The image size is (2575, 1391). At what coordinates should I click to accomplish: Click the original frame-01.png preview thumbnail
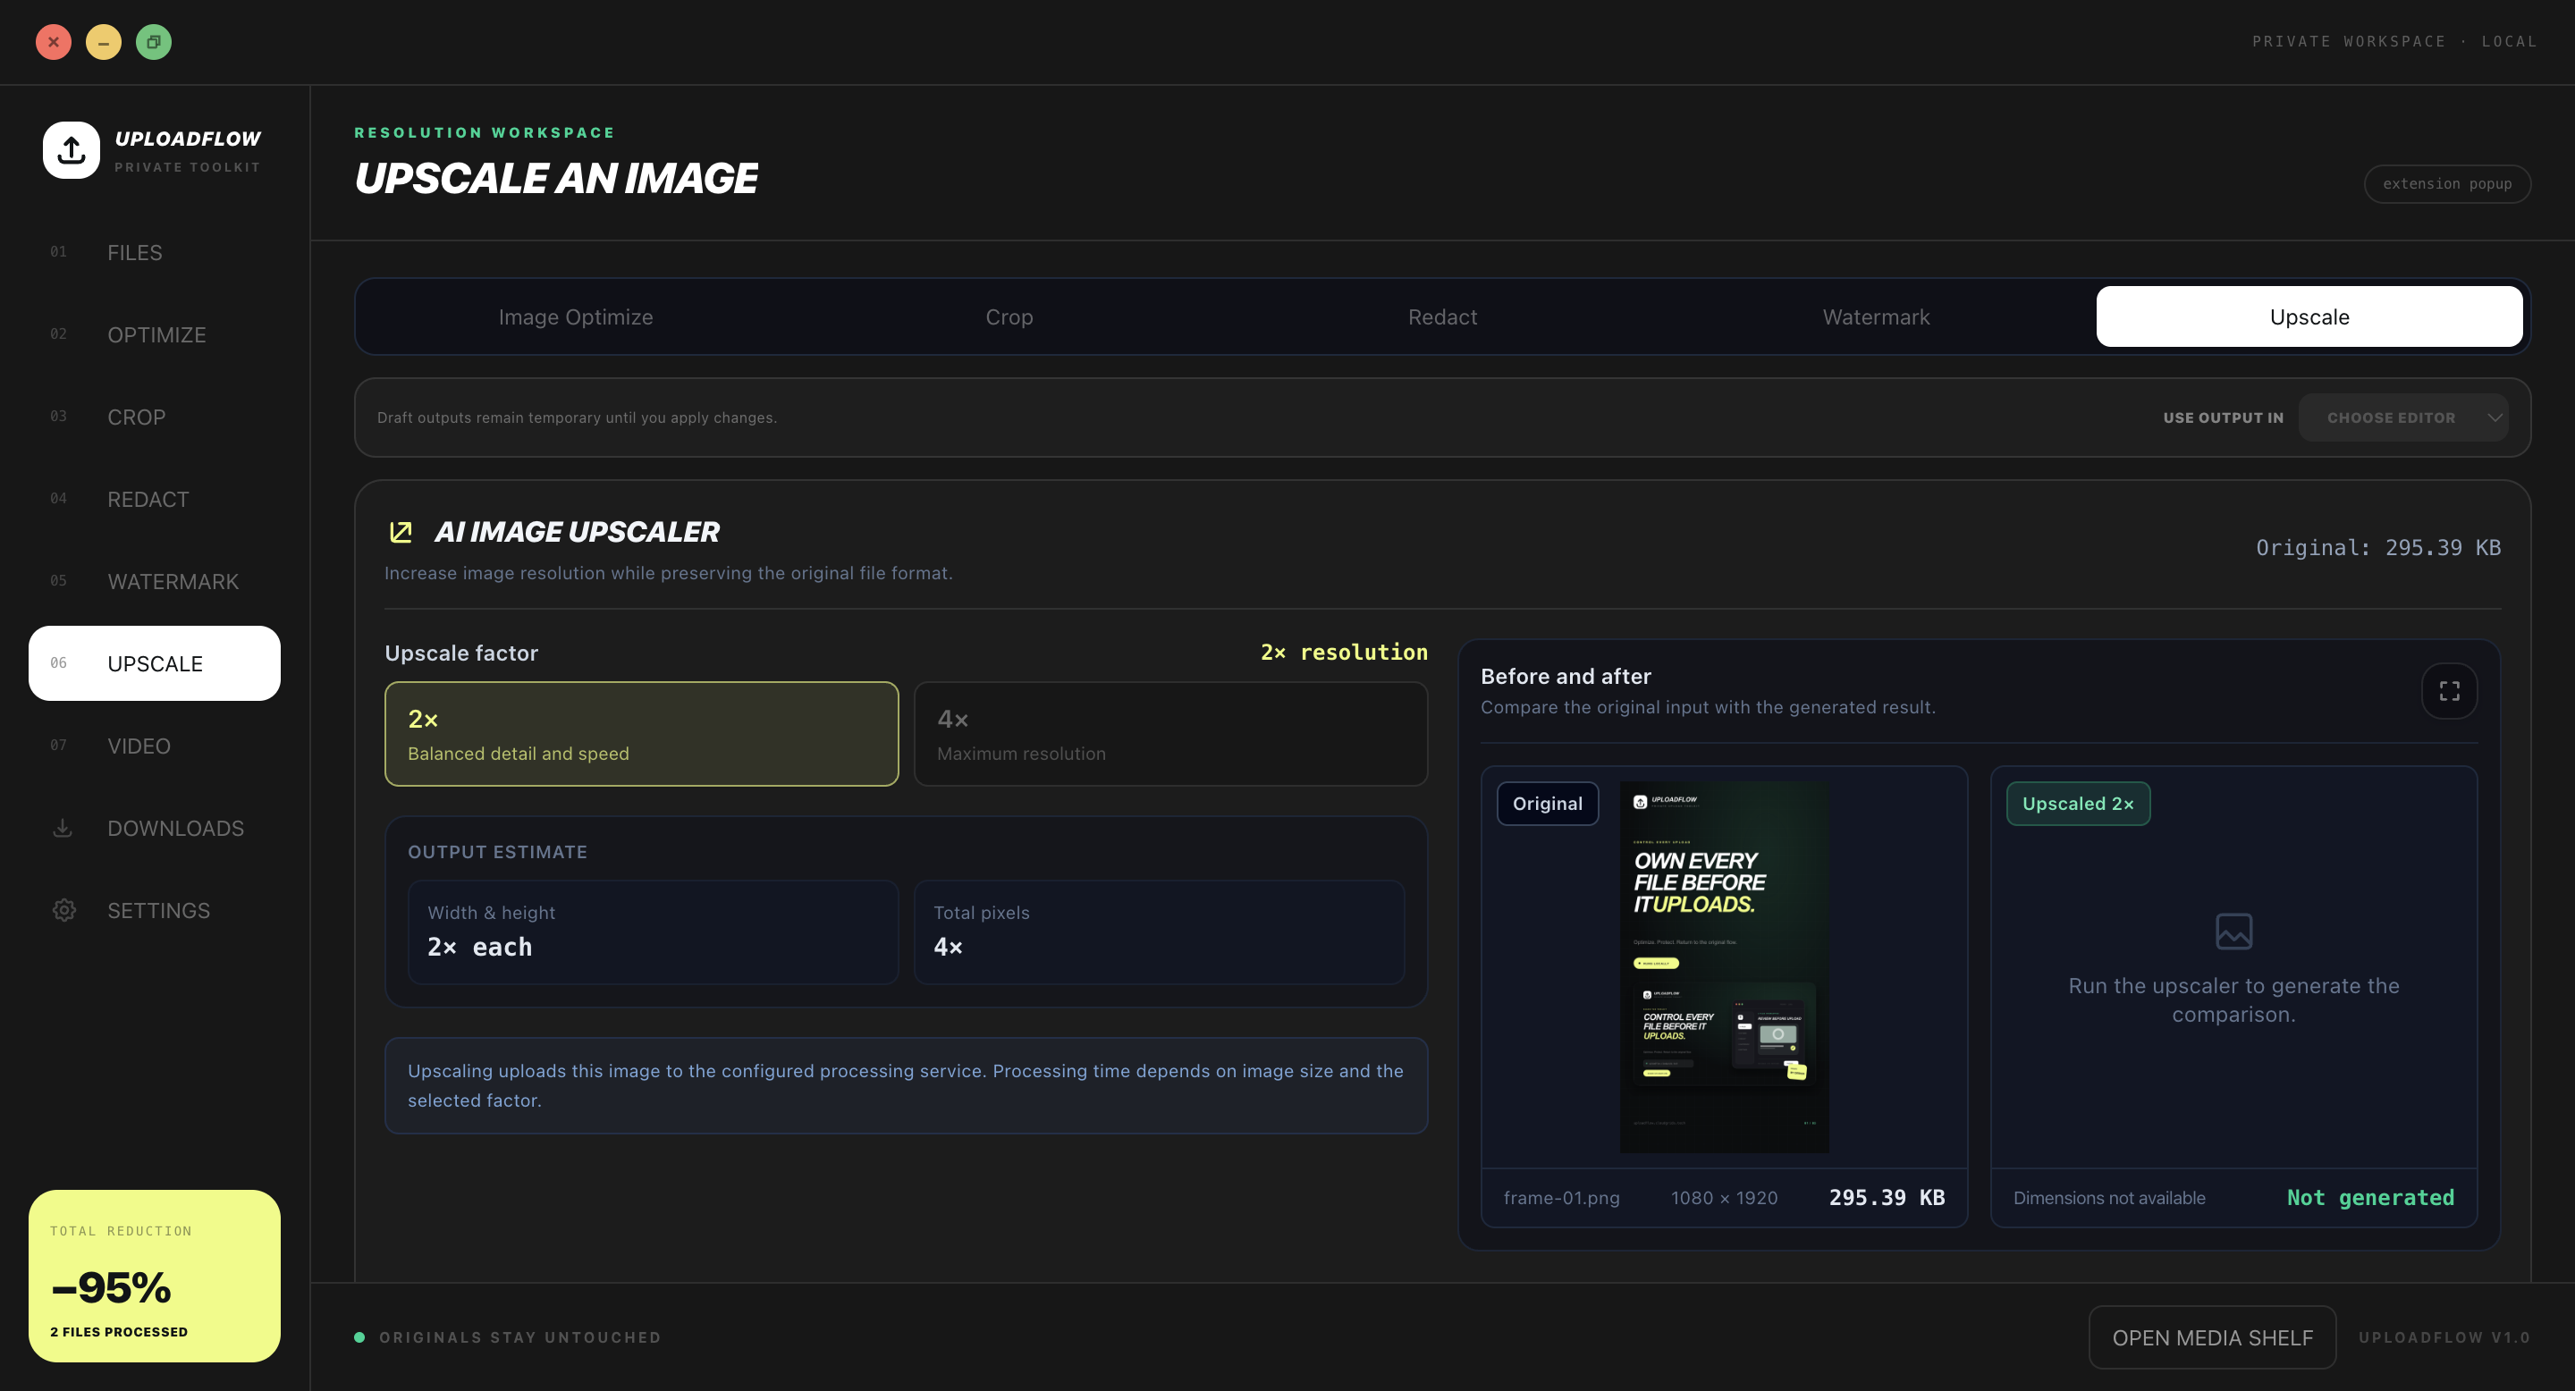point(1725,966)
